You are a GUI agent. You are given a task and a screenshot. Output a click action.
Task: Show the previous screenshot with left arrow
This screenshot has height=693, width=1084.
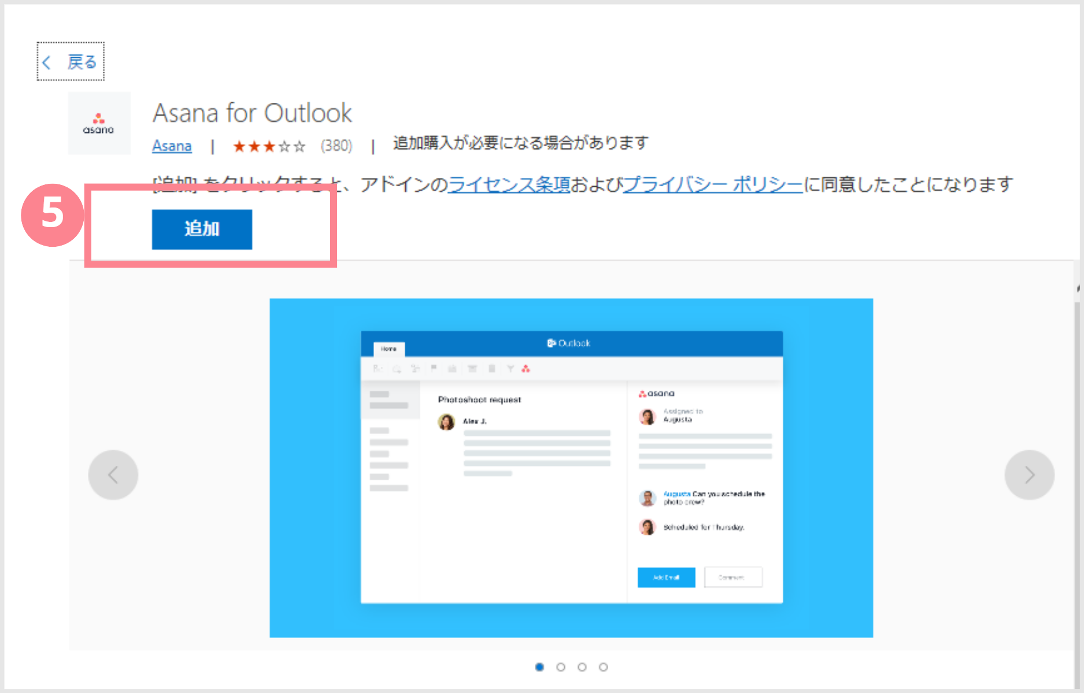pyautogui.click(x=113, y=475)
